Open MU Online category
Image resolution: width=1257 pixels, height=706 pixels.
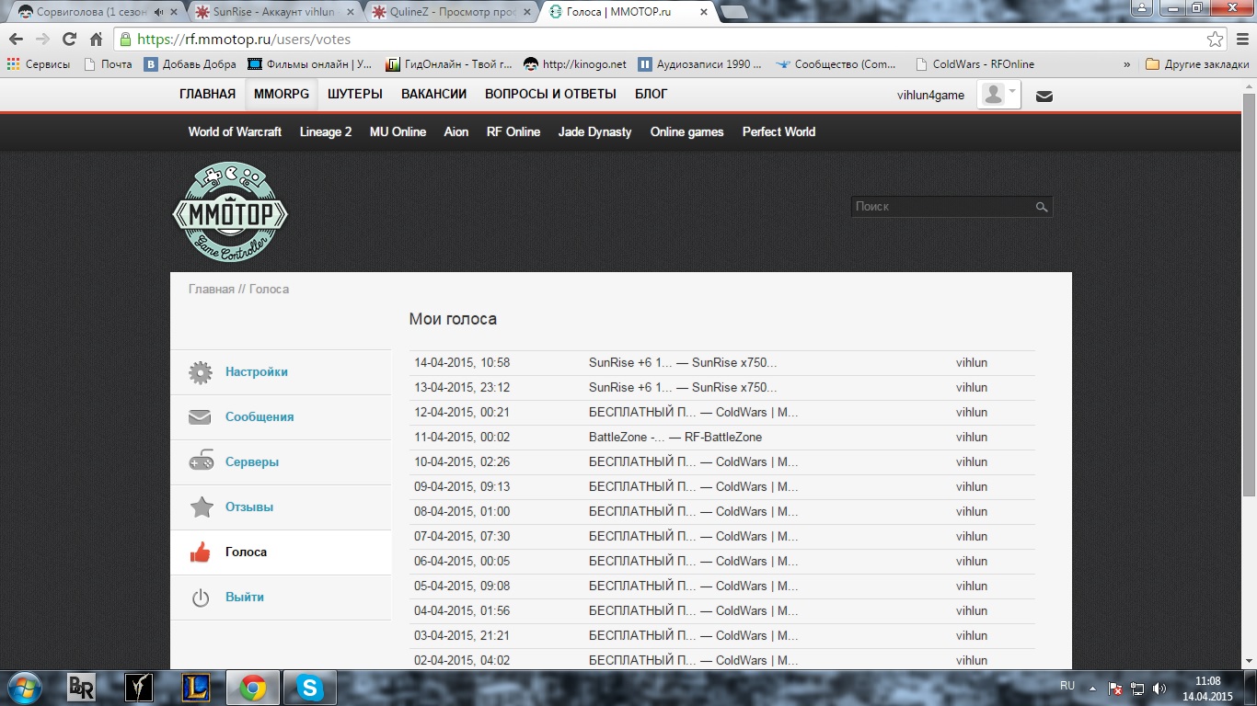tap(398, 131)
